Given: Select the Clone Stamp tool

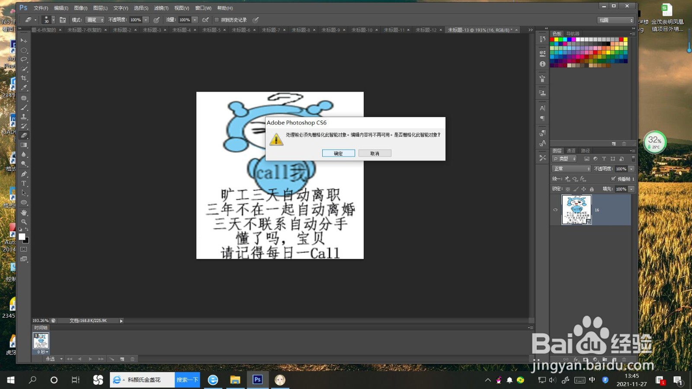Looking at the screenshot, I should [x=24, y=117].
